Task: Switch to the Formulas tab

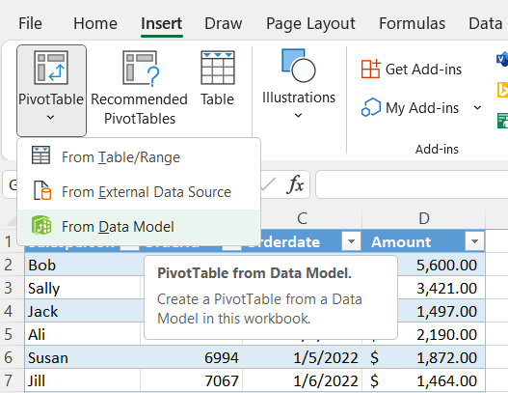Action: pyautogui.click(x=413, y=24)
